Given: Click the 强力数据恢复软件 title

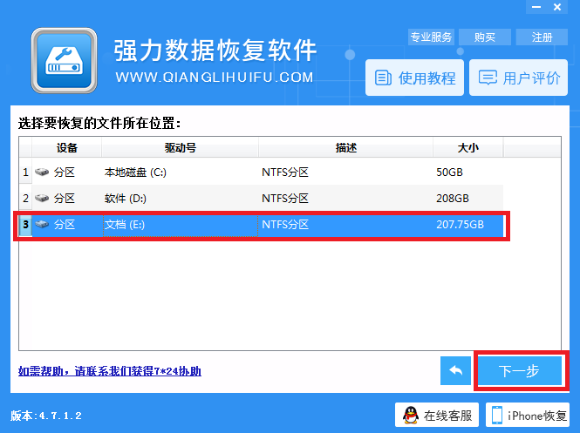Looking at the screenshot, I should pyautogui.click(x=215, y=51).
